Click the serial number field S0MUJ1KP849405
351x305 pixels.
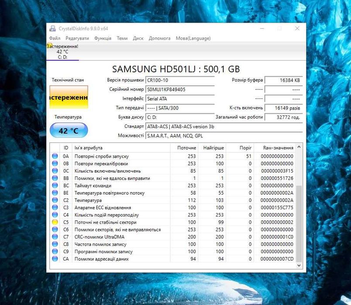point(180,89)
